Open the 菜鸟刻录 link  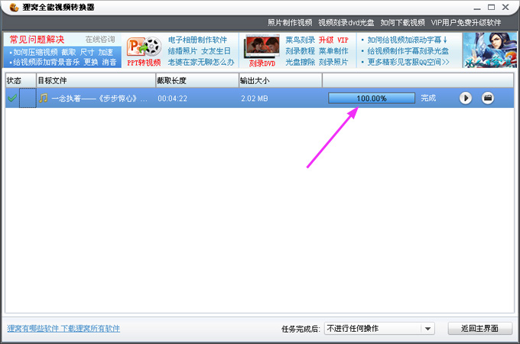[300, 40]
